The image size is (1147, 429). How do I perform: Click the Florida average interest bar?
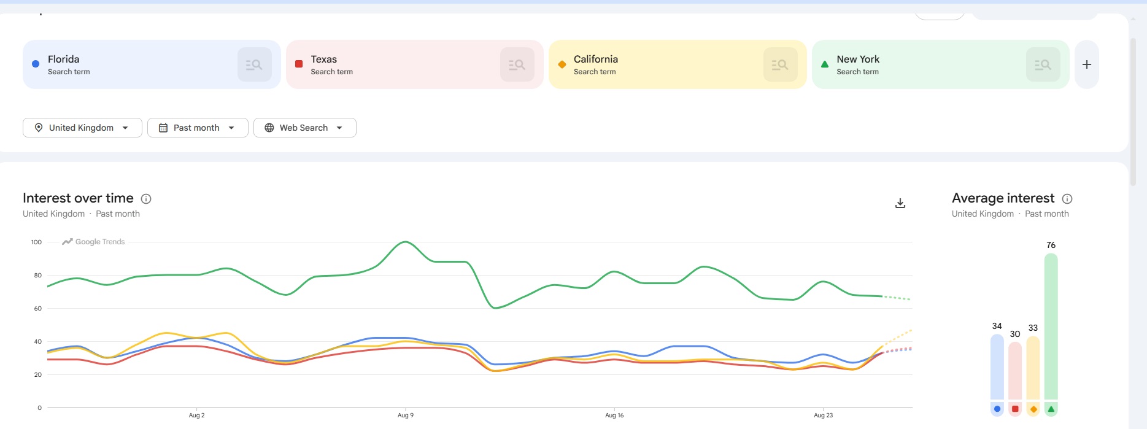coord(997,367)
